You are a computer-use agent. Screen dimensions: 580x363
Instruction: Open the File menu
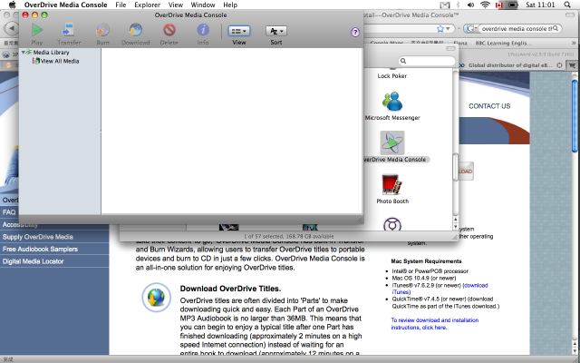pos(121,5)
